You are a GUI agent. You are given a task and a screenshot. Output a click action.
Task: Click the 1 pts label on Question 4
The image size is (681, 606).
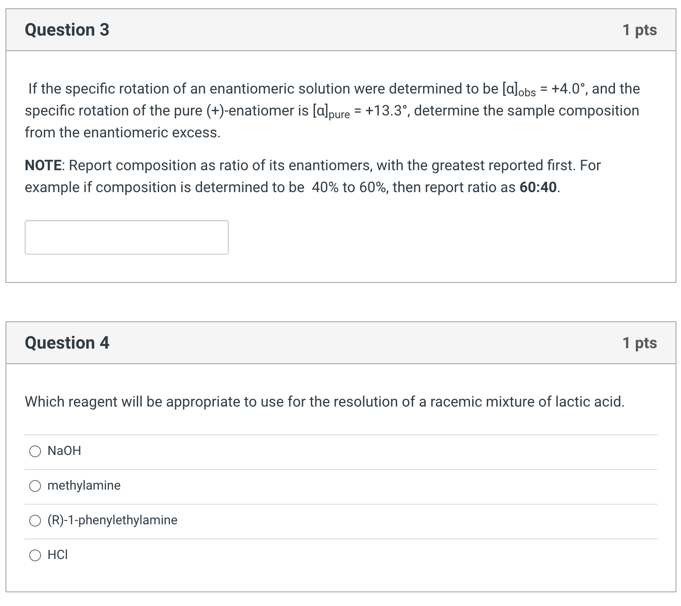pos(640,342)
